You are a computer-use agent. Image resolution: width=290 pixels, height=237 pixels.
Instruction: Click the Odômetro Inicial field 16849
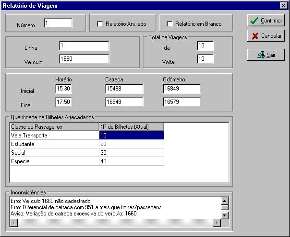[x=182, y=89]
